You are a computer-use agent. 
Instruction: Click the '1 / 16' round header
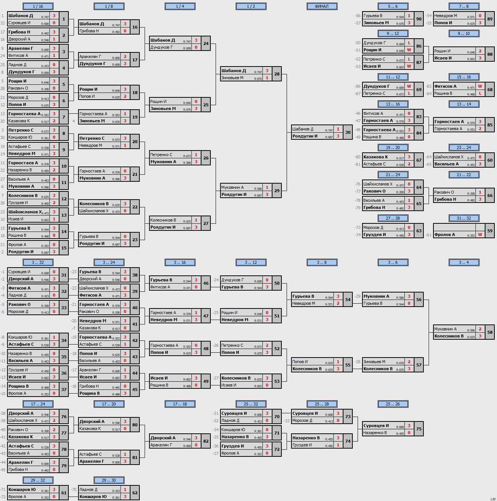[38, 6]
